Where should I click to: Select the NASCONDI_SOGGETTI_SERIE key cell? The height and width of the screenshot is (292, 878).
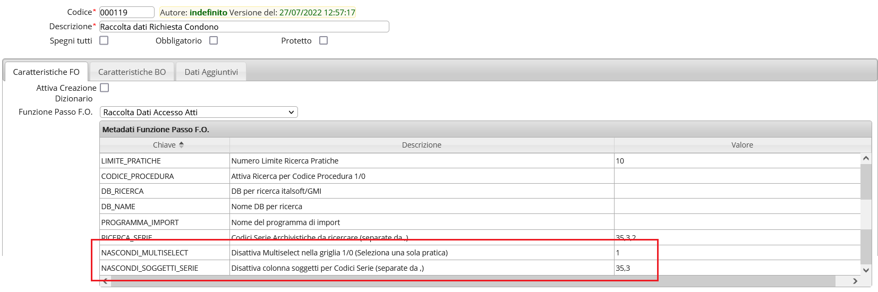165,268
